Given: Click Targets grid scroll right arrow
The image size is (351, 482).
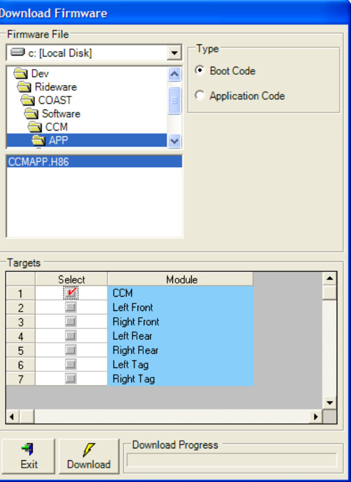Looking at the screenshot, I should pos(315,416).
